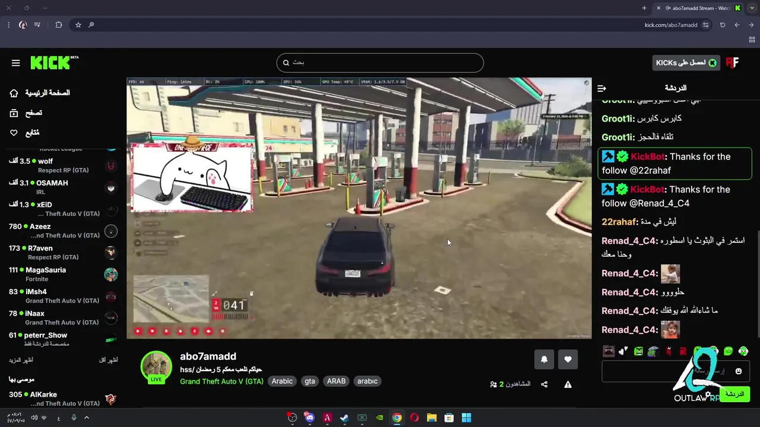Image resolution: width=760 pixels, height=427 pixels.
Task: Open browser three-dot menu
Action: pyautogui.click(x=8, y=25)
